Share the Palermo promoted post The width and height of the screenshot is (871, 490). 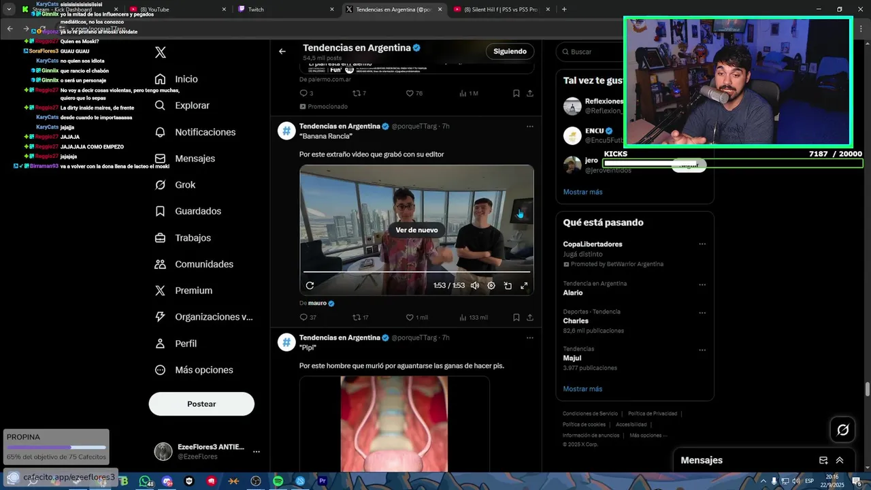(530, 93)
